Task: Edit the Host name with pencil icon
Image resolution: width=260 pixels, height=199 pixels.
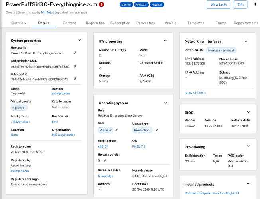Action: (75, 53)
